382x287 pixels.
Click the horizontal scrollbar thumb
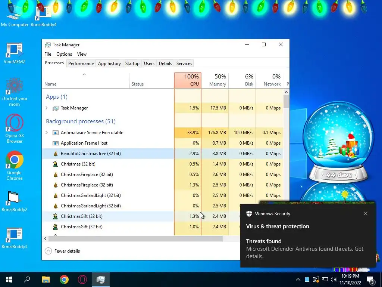coord(135,238)
